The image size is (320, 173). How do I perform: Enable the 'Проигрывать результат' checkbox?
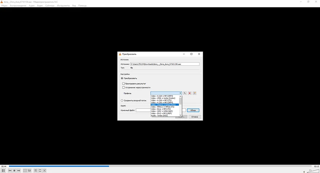coord(123,83)
